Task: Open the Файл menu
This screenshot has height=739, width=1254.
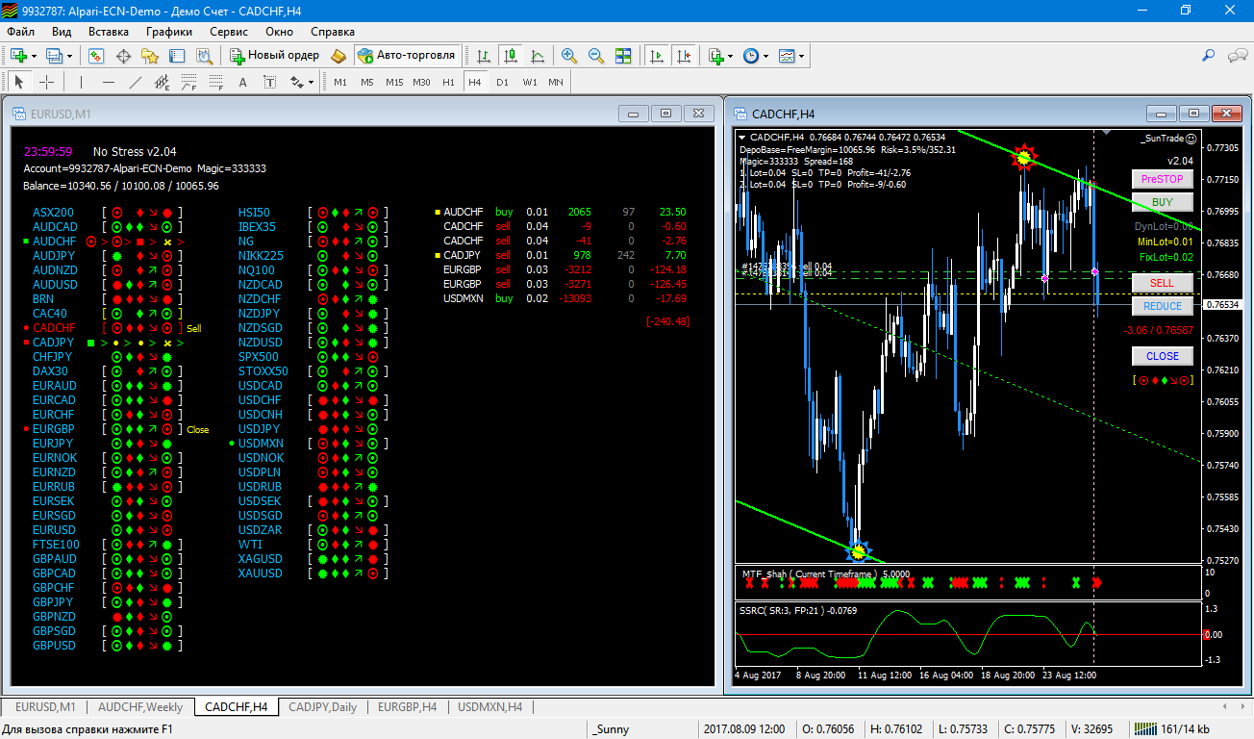Action: (20, 32)
